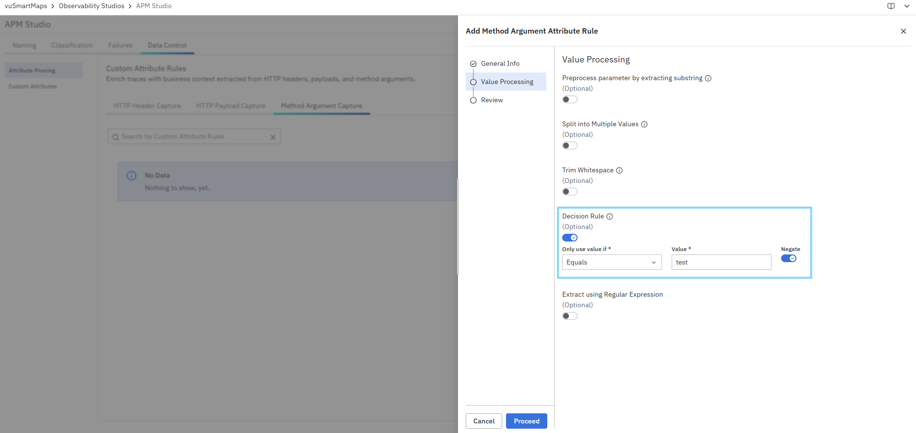The image size is (916, 433).
Task: Click the Cancel button
Action: 484,421
